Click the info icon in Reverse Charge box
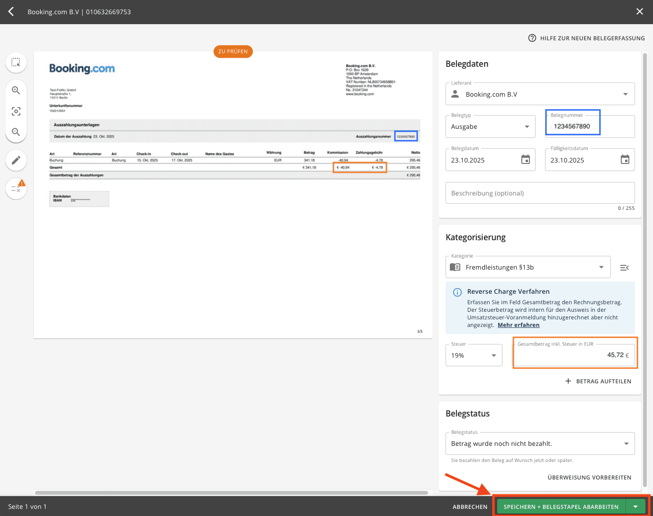The width and height of the screenshot is (653, 516). [x=457, y=292]
